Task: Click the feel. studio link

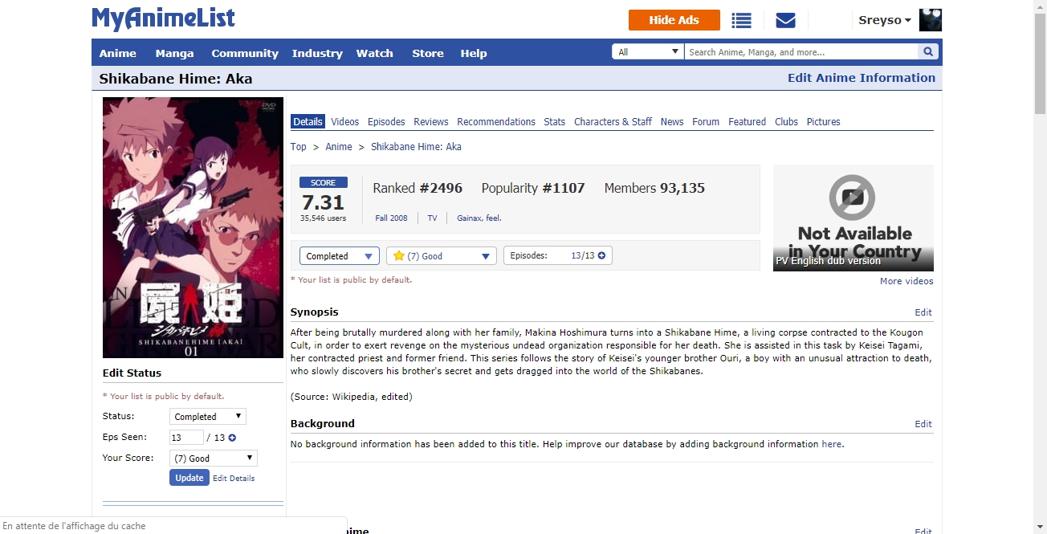Action: [494, 218]
